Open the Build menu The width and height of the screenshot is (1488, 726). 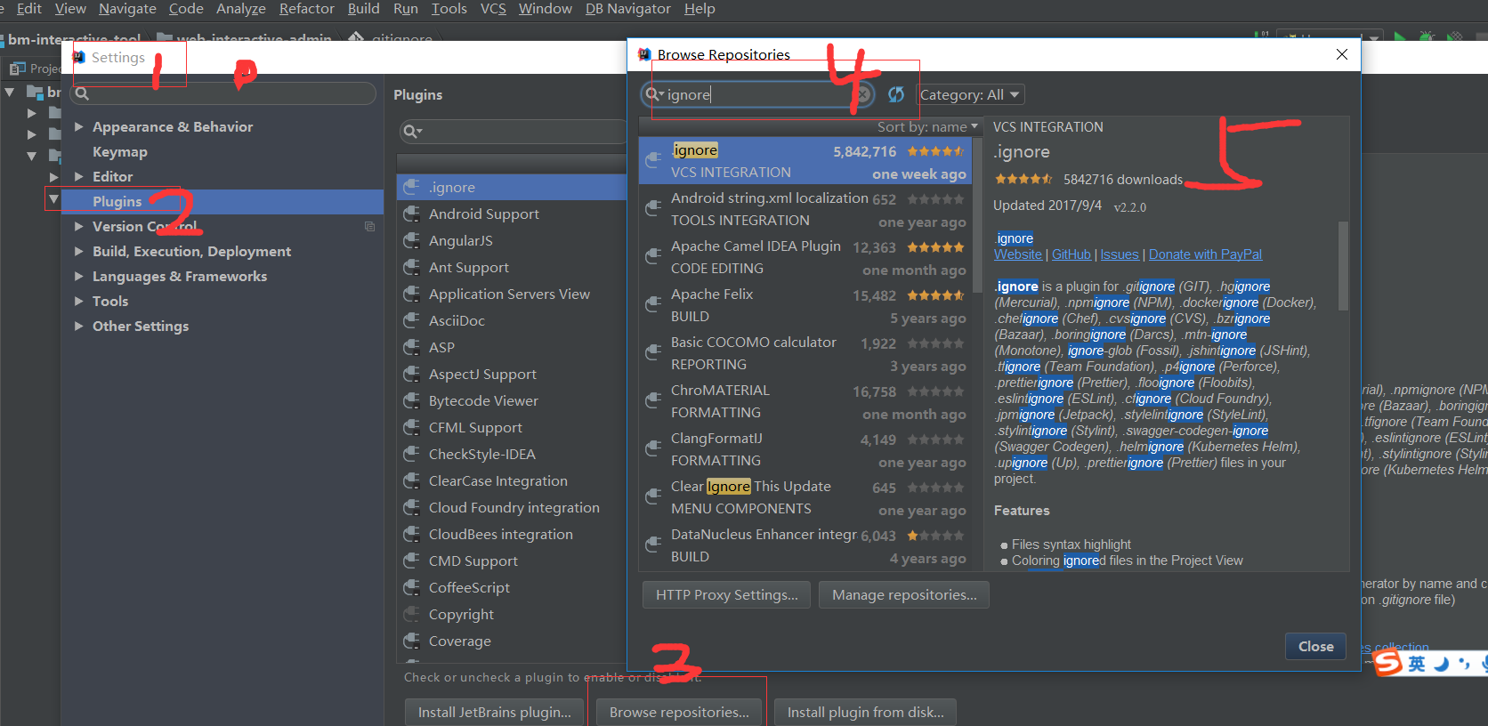pyautogui.click(x=363, y=9)
